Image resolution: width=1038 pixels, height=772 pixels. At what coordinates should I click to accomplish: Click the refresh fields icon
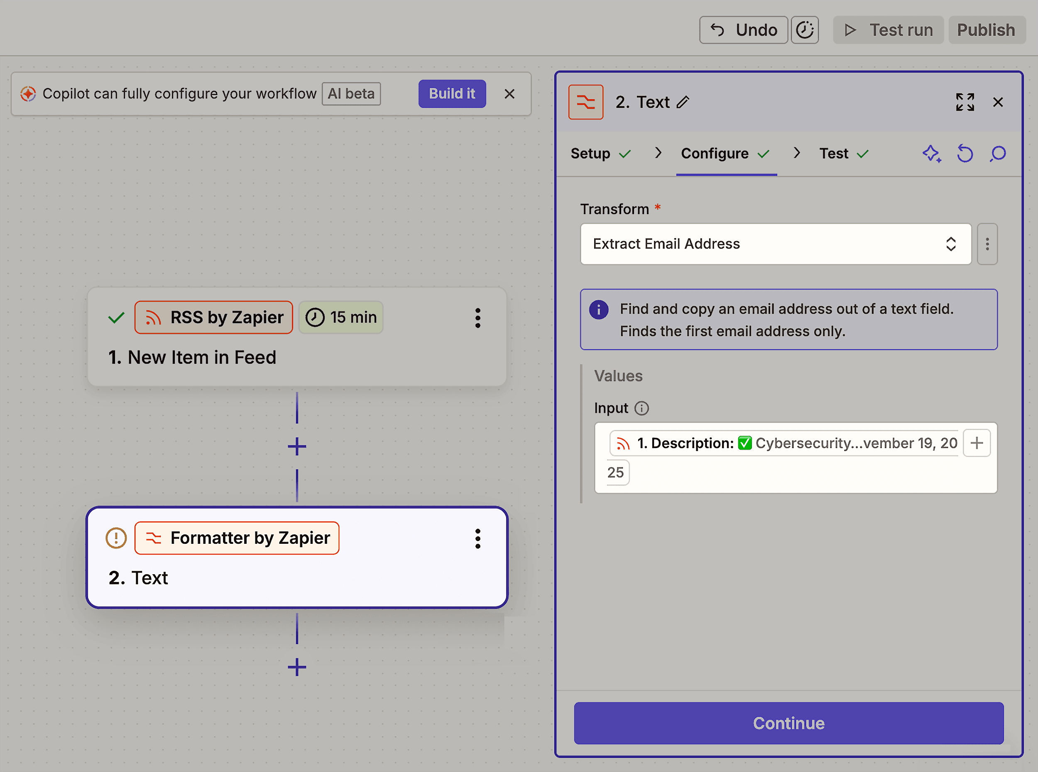pyautogui.click(x=965, y=153)
